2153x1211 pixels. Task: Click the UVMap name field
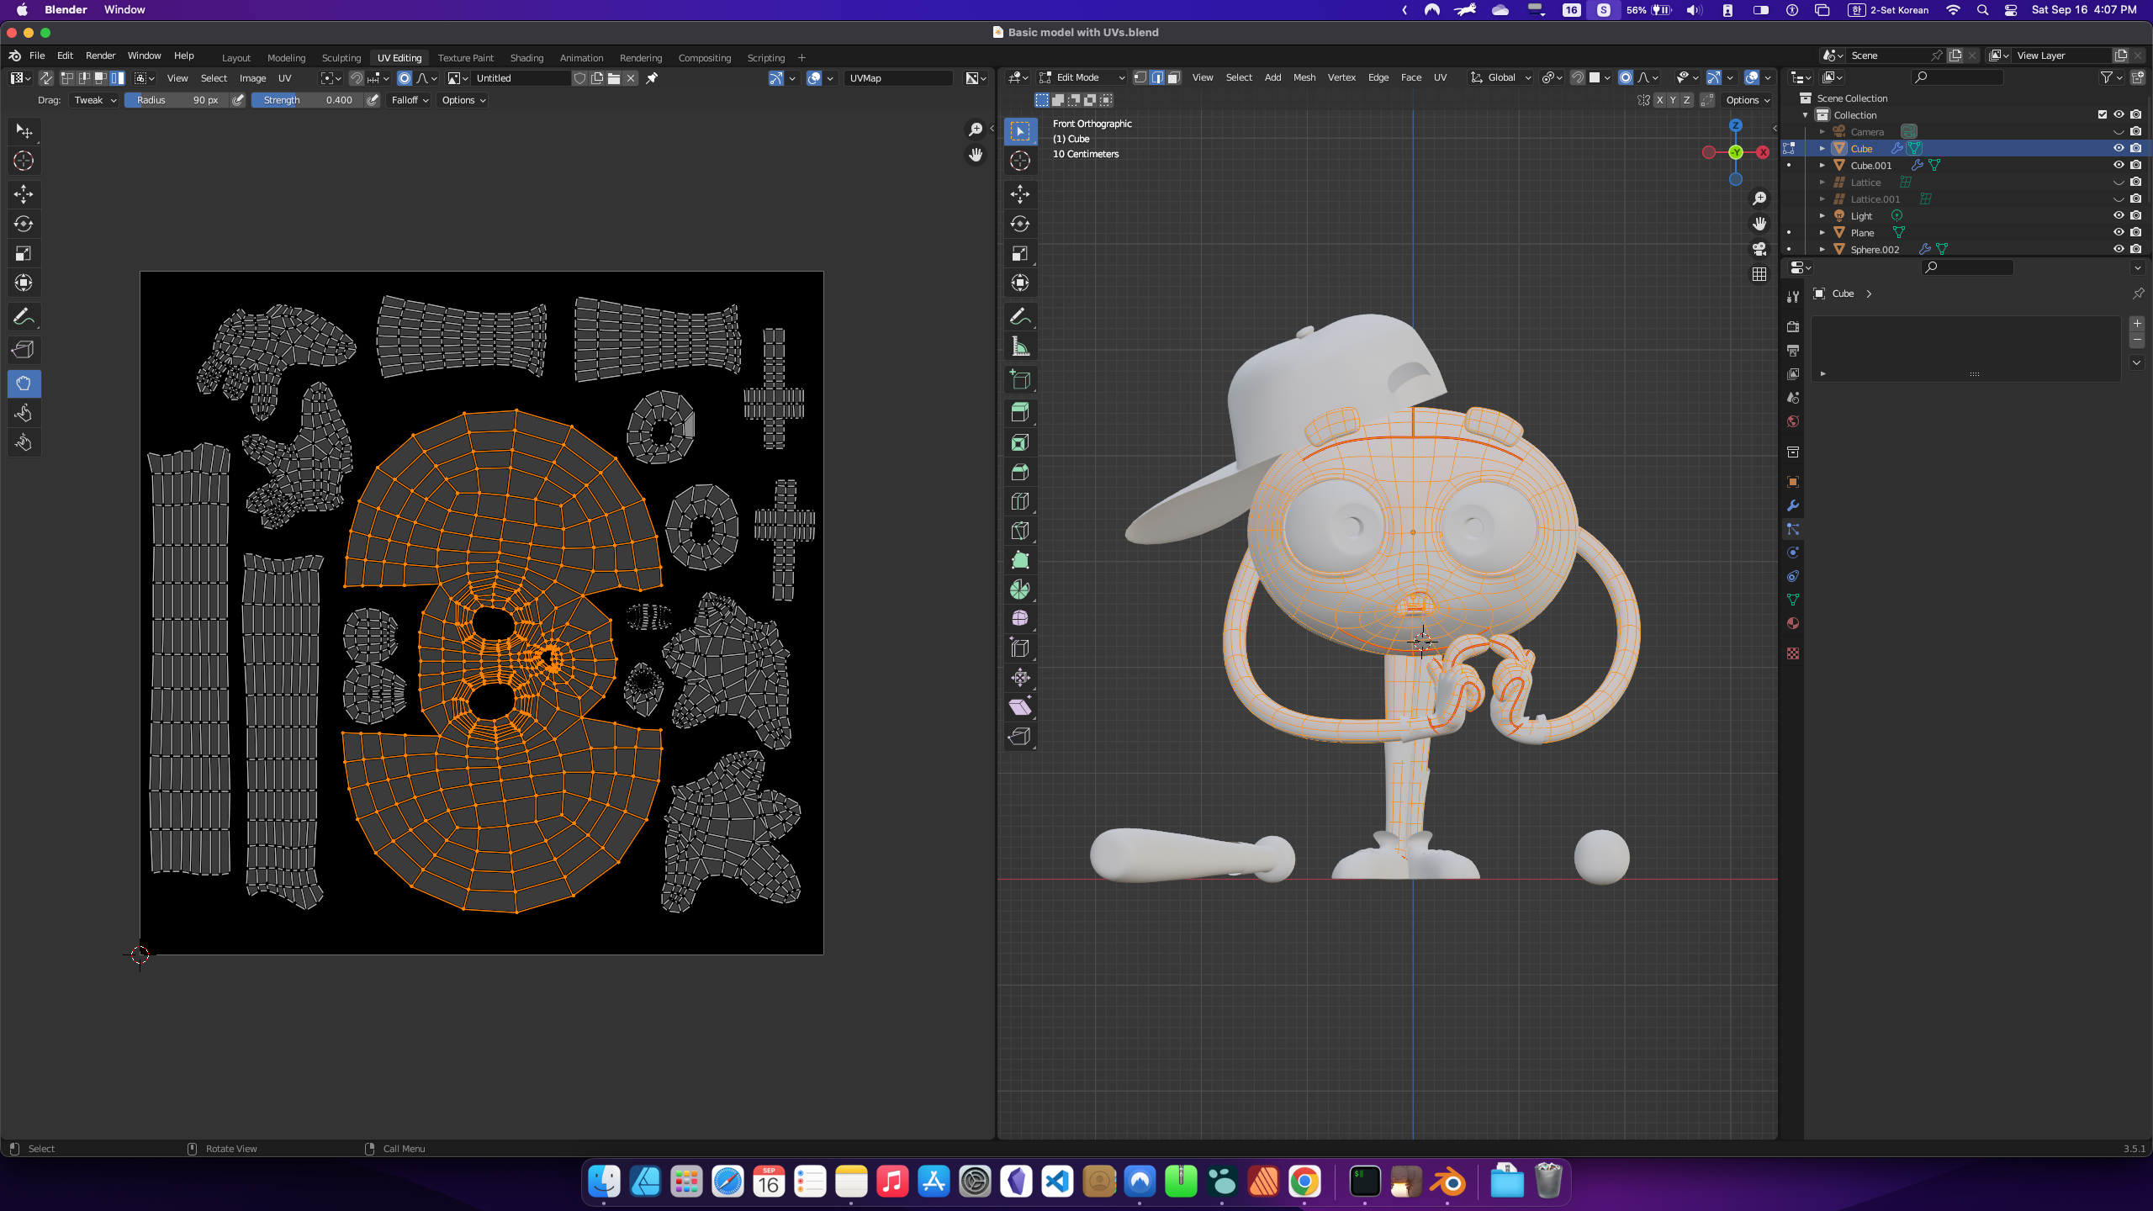897,78
